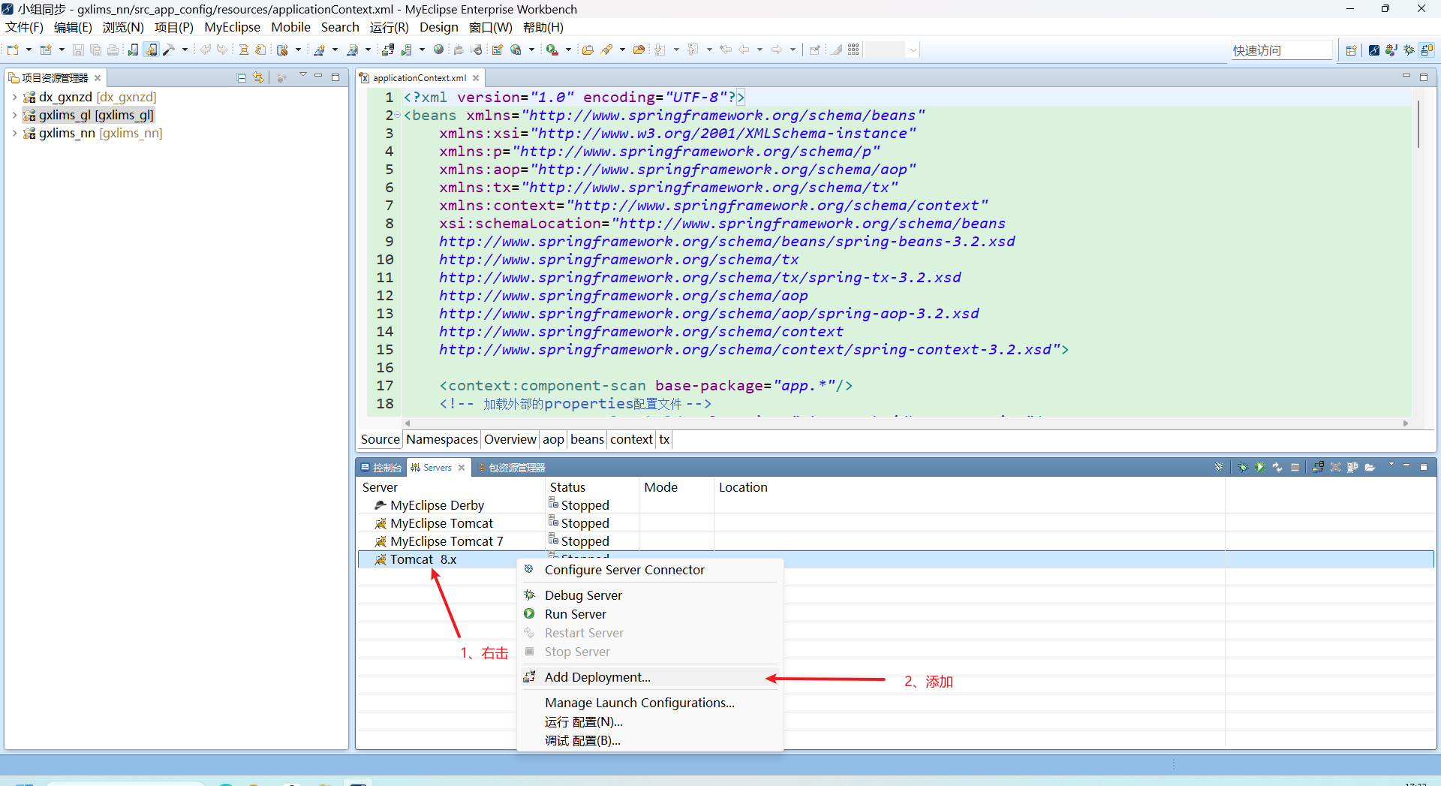Switch to the Namespaces editor tab

442,439
